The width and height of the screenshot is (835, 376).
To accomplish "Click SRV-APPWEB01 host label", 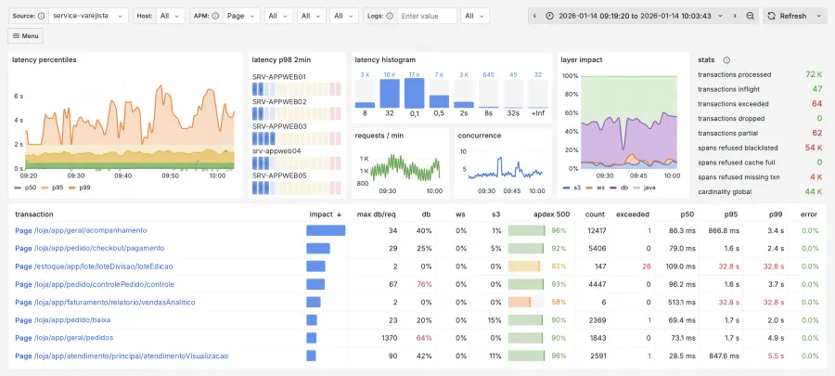I will (x=279, y=77).
